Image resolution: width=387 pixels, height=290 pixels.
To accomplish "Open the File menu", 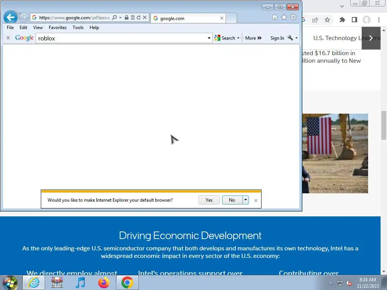I will pyautogui.click(x=10, y=28).
